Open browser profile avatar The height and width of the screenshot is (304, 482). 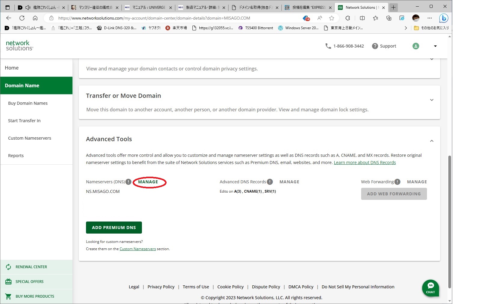(416, 18)
